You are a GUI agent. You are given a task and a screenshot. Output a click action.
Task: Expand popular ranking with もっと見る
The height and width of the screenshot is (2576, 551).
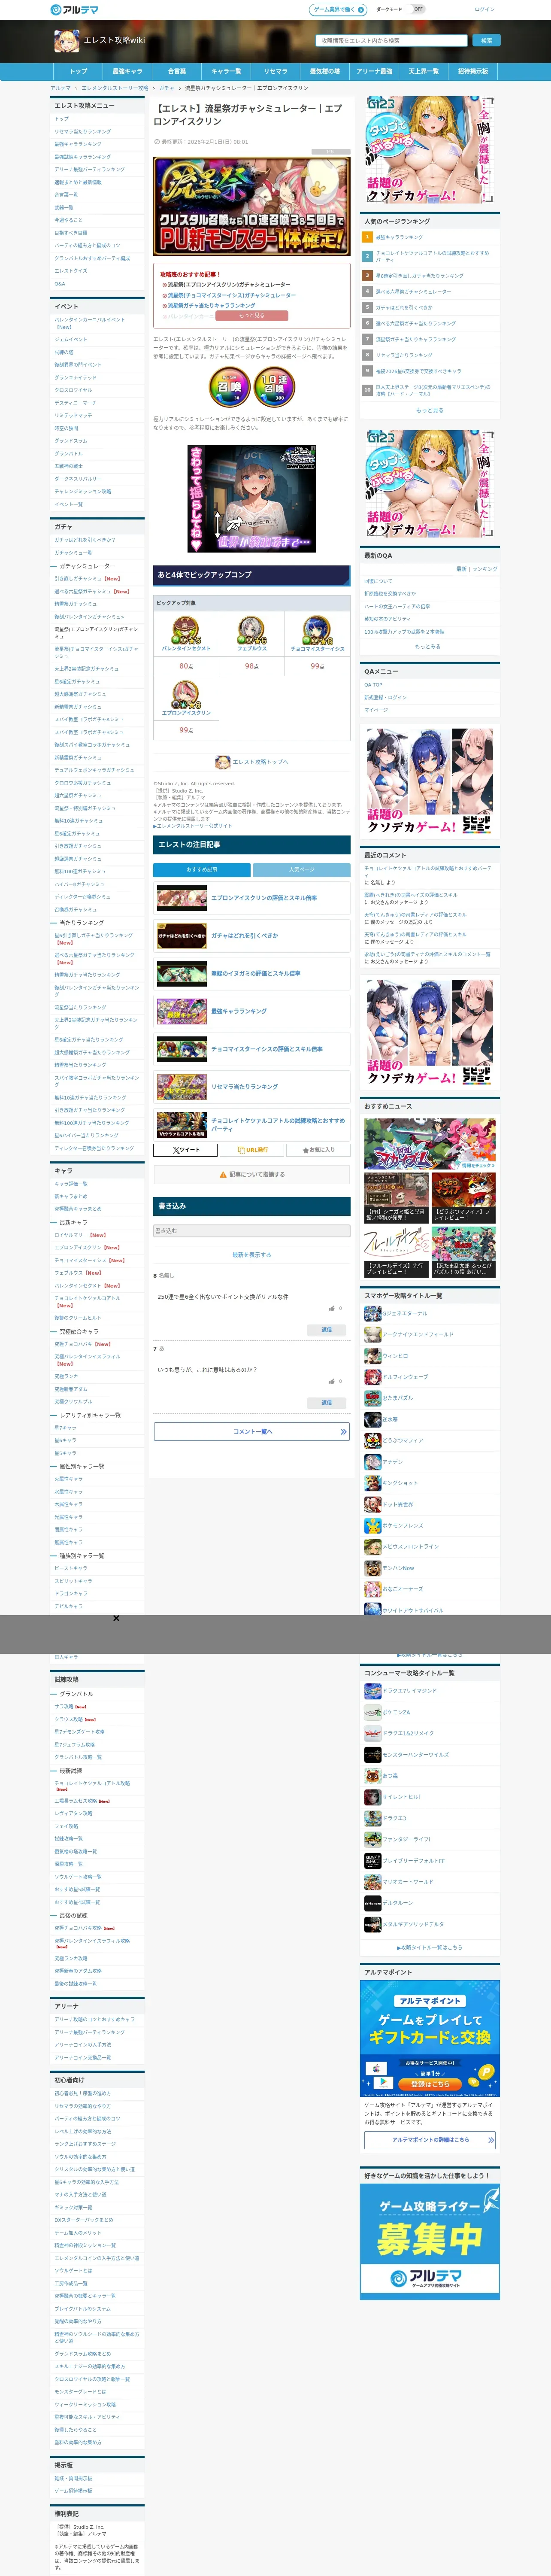pos(429,410)
